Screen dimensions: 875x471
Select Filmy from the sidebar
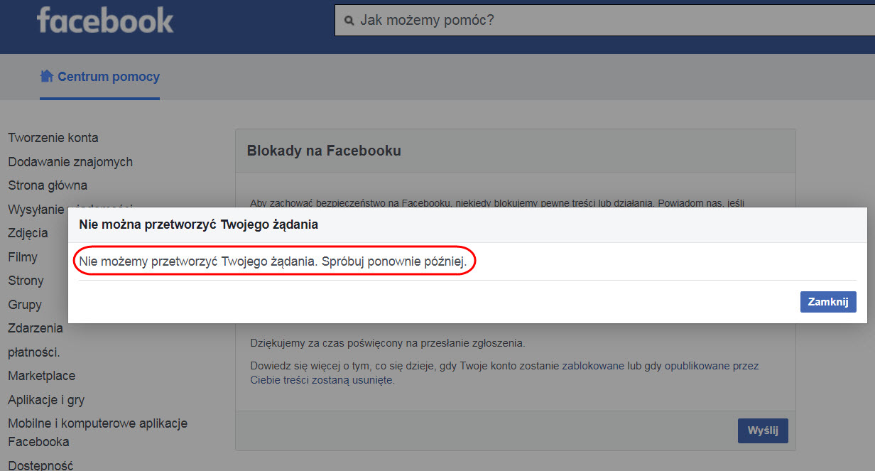click(x=23, y=257)
